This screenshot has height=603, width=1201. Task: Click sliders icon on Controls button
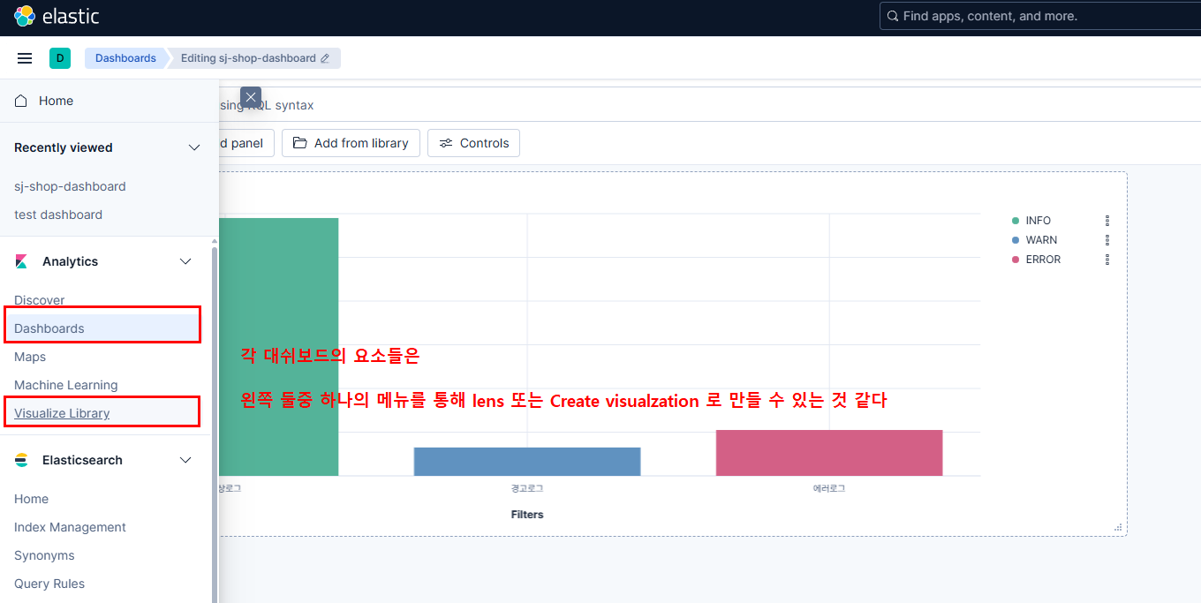446,143
